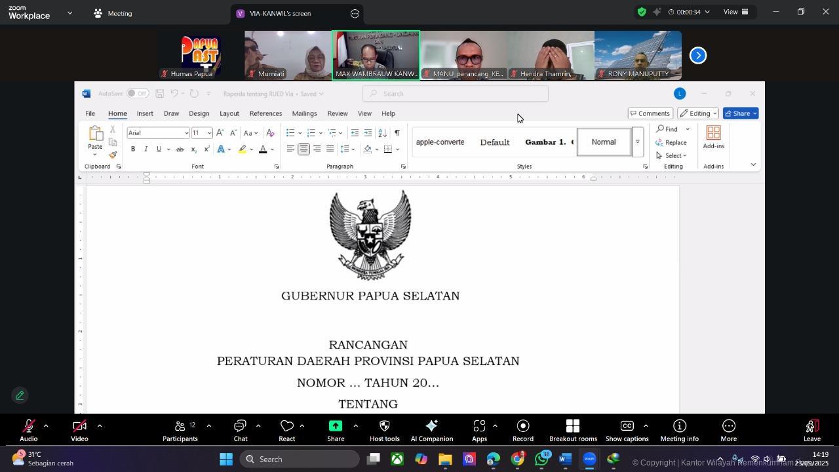
Task: Toggle the AutoSave switch
Action: tap(137, 94)
